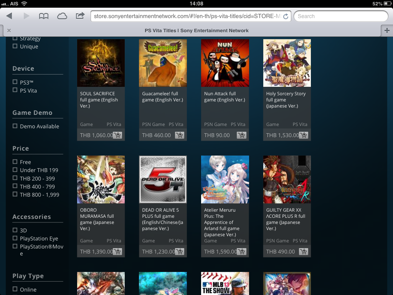The image size is (393, 295).
Task: Enable the PS Vita device filter
Action: point(15,90)
